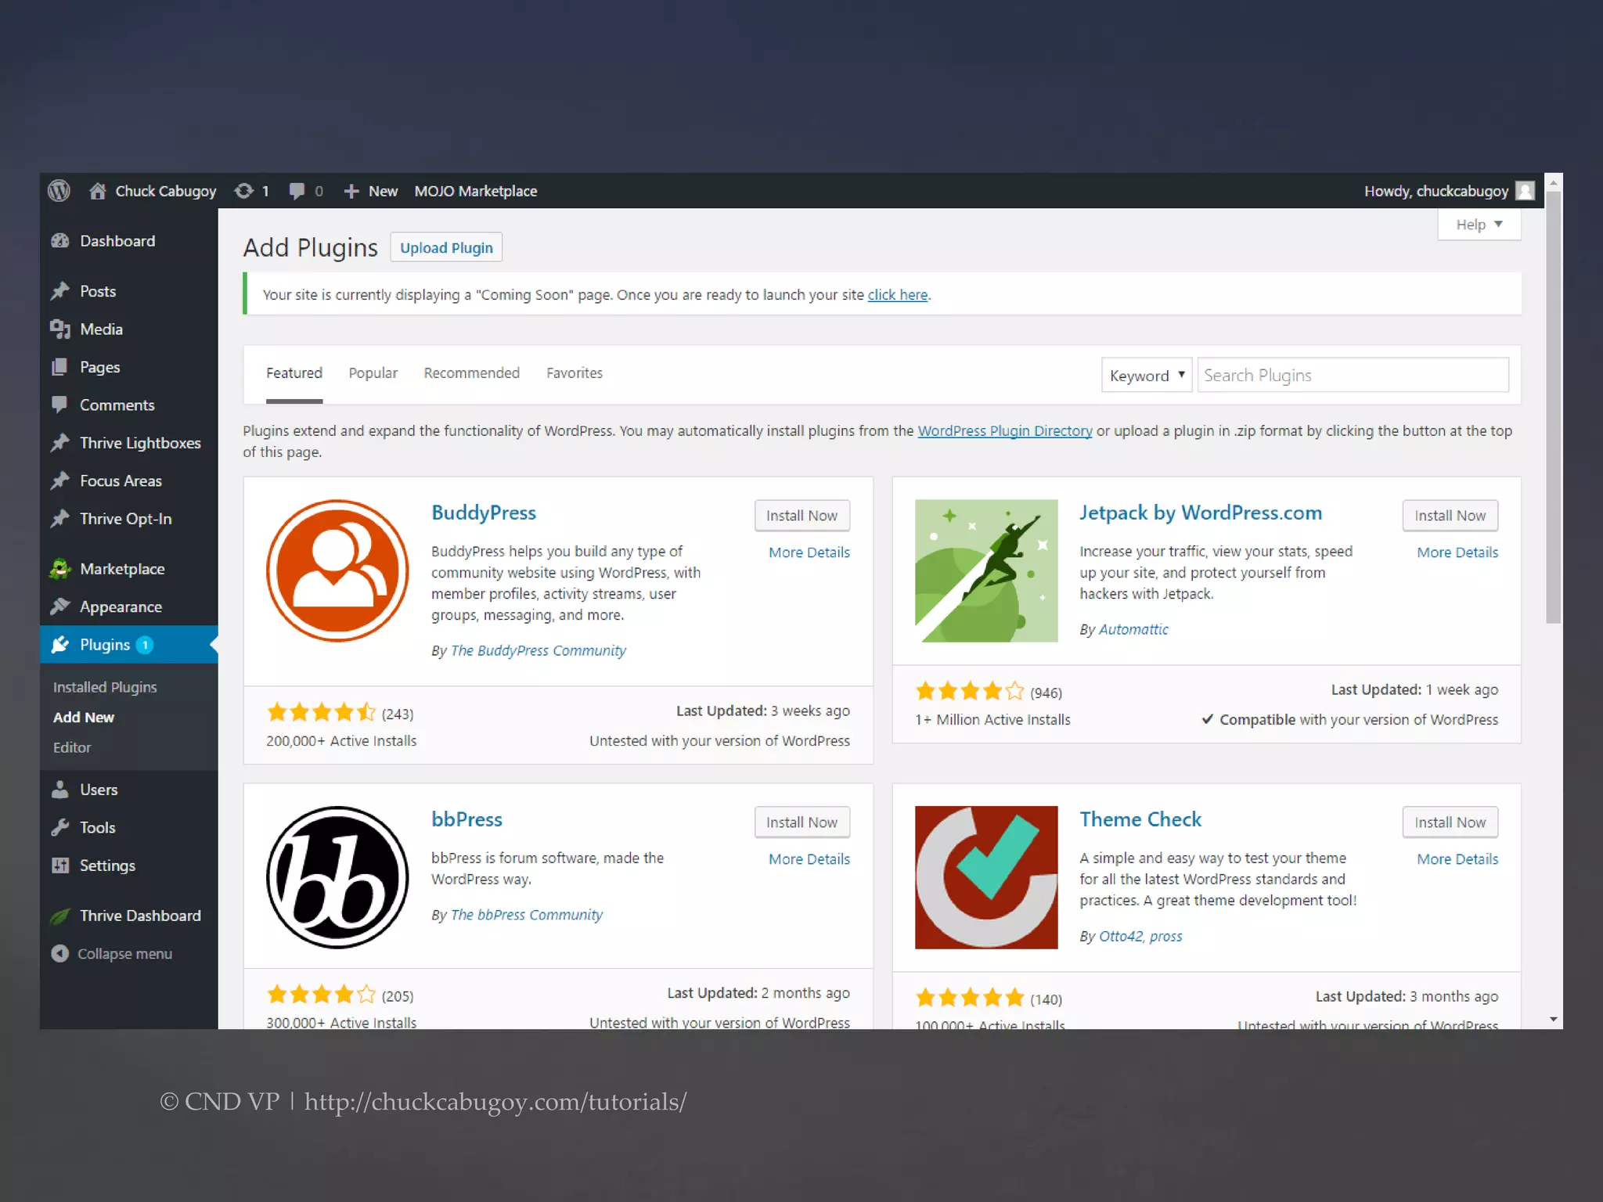Open the Otto42 author link
The image size is (1603, 1202).
1122,937
